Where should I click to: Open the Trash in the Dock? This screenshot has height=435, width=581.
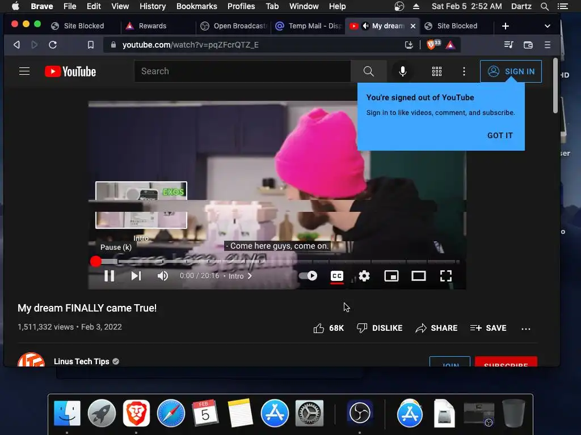(x=513, y=413)
